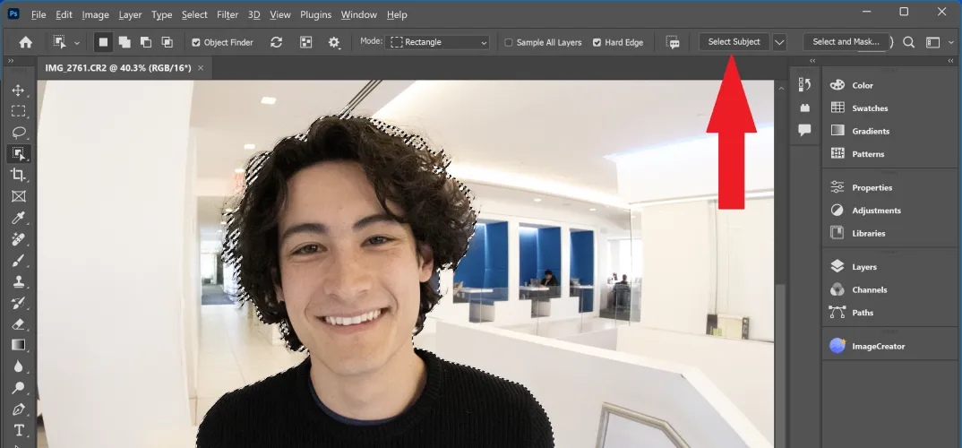Select the Eraser tool
This screenshot has height=448, width=962.
click(18, 324)
